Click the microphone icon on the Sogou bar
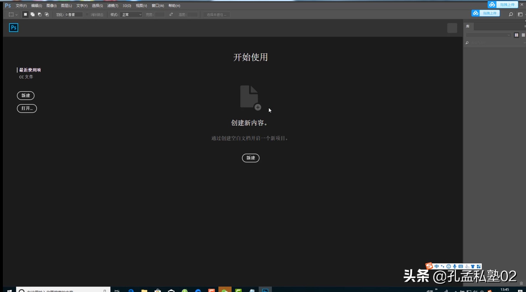 (x=454, y=266)
